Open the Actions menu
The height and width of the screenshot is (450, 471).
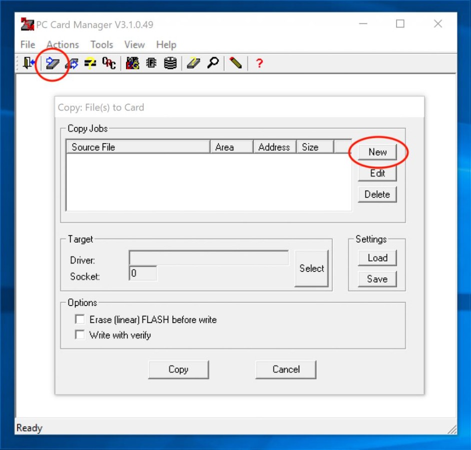[62, 44]
